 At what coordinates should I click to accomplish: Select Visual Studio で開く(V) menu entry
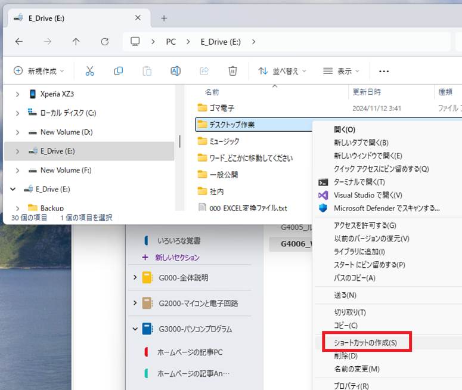(x=368, y=195)
